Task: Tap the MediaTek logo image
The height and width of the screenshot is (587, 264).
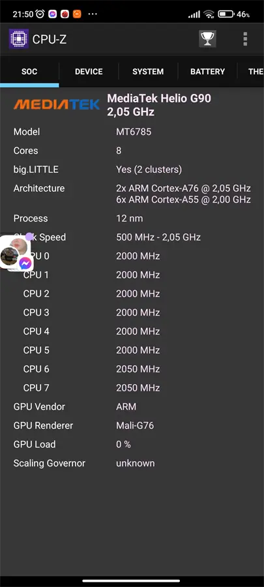Action: 57,104
